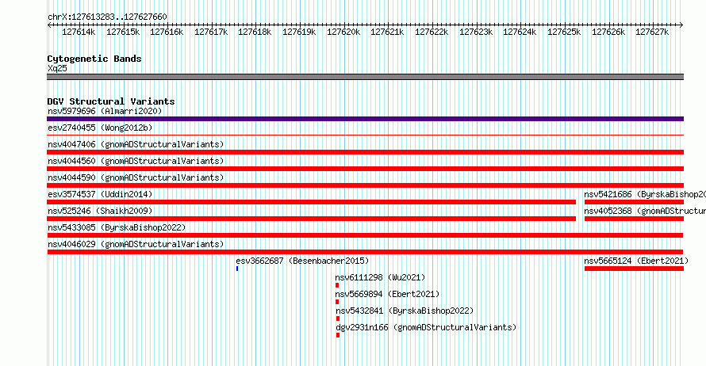The height and width of the screenshot is (366, 706).
Task: Click the 127627k ruler tick label
Action: [652, 32]
